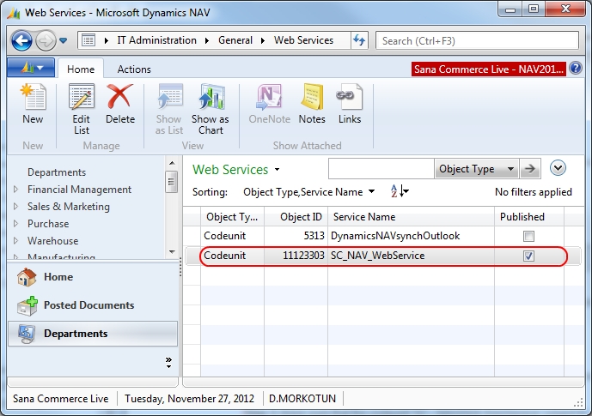Click the OneNote ribbon button
The image size is (592, 416).
click(269, 105)
